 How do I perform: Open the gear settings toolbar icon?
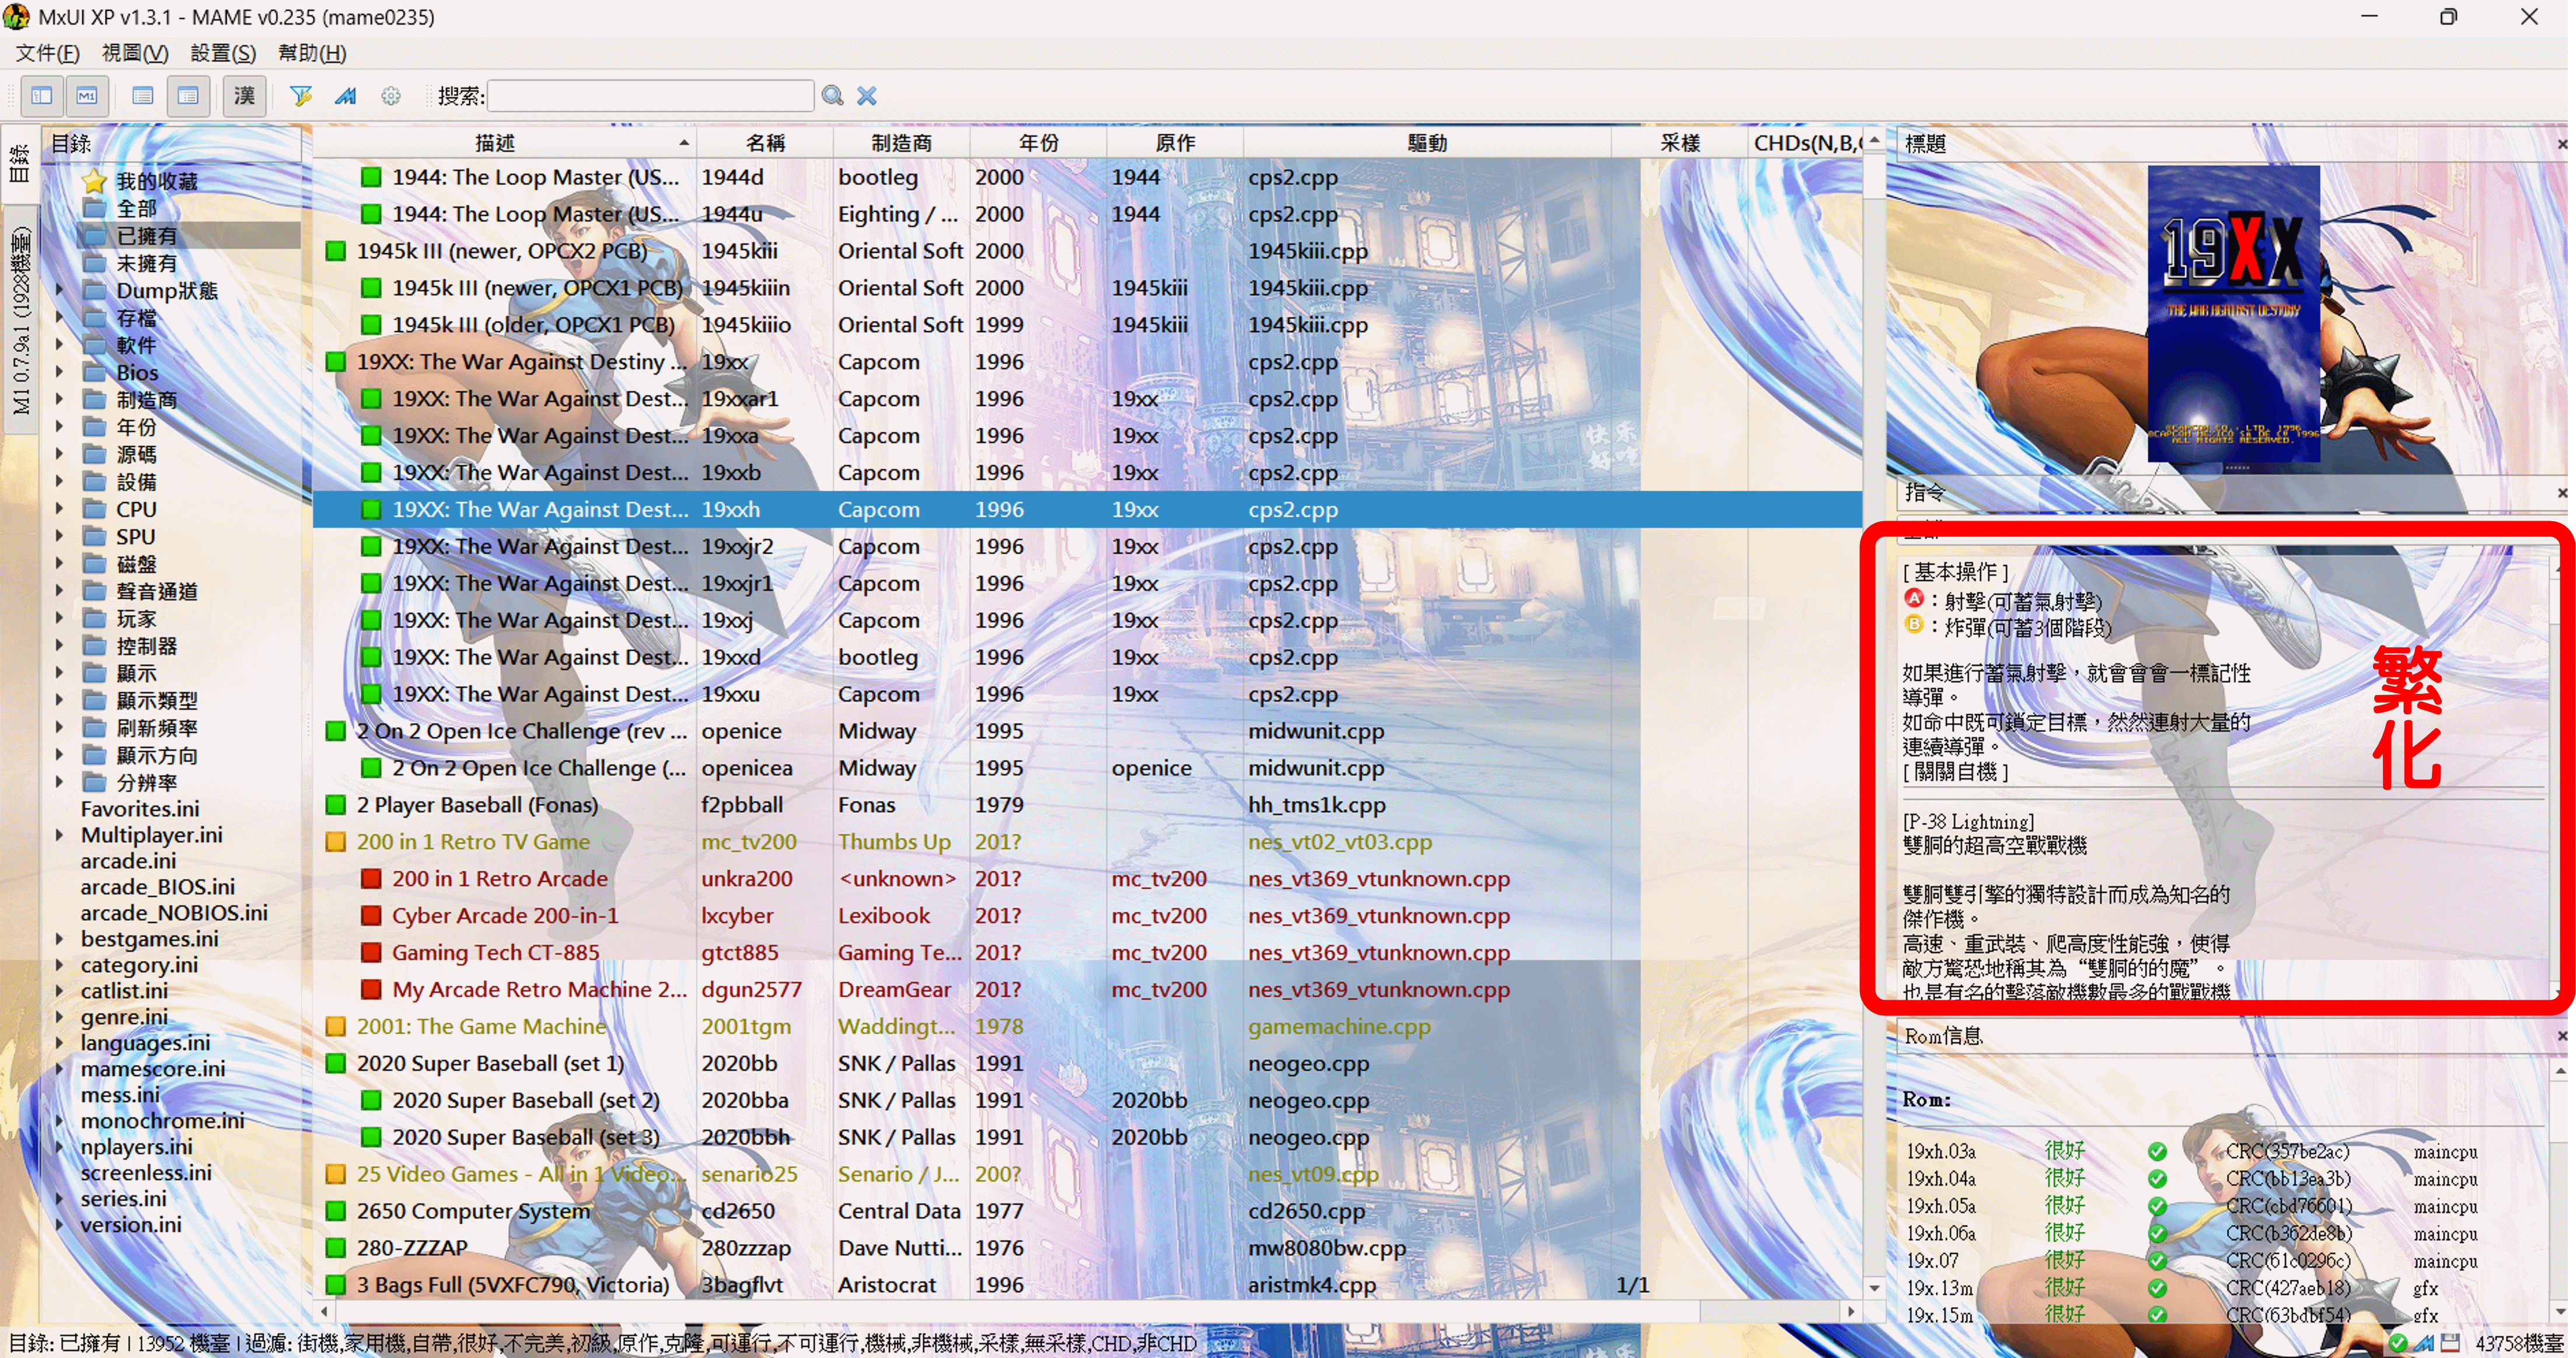pos(391,96)
